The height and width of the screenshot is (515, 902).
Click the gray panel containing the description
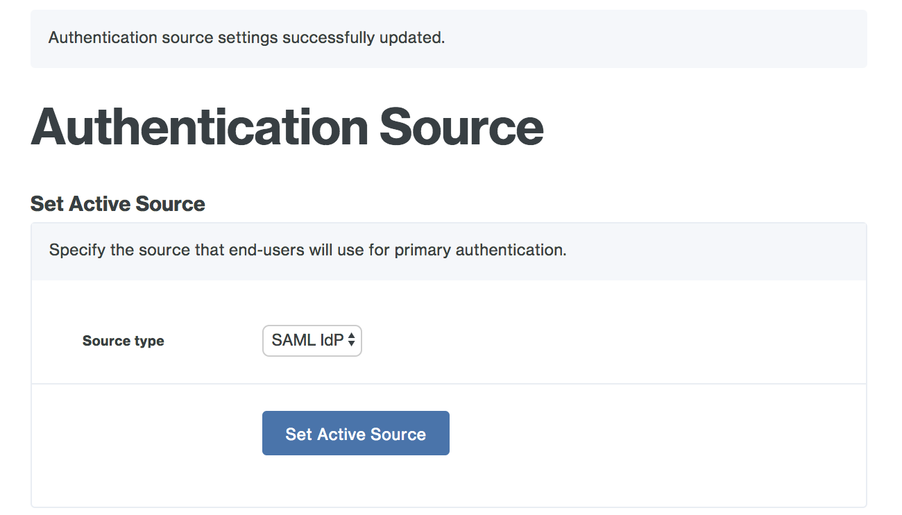[x=448, y=251]
